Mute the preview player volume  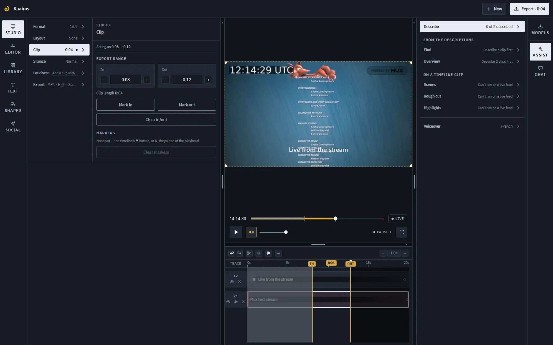(x=251, y=232)
